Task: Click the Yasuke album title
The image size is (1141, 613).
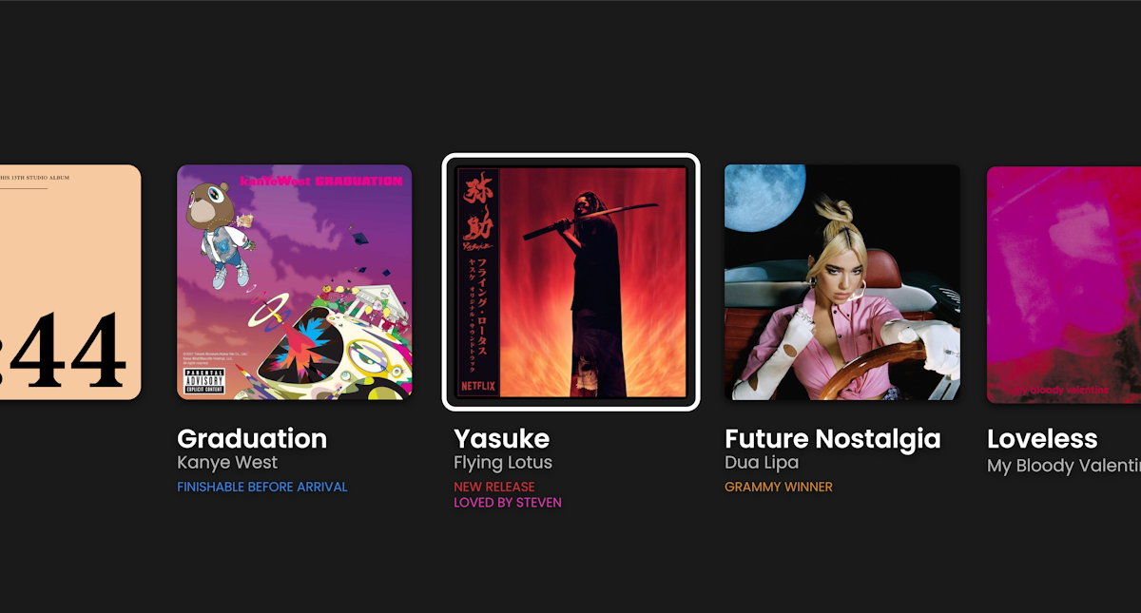Action: click(x=502, y=439)
